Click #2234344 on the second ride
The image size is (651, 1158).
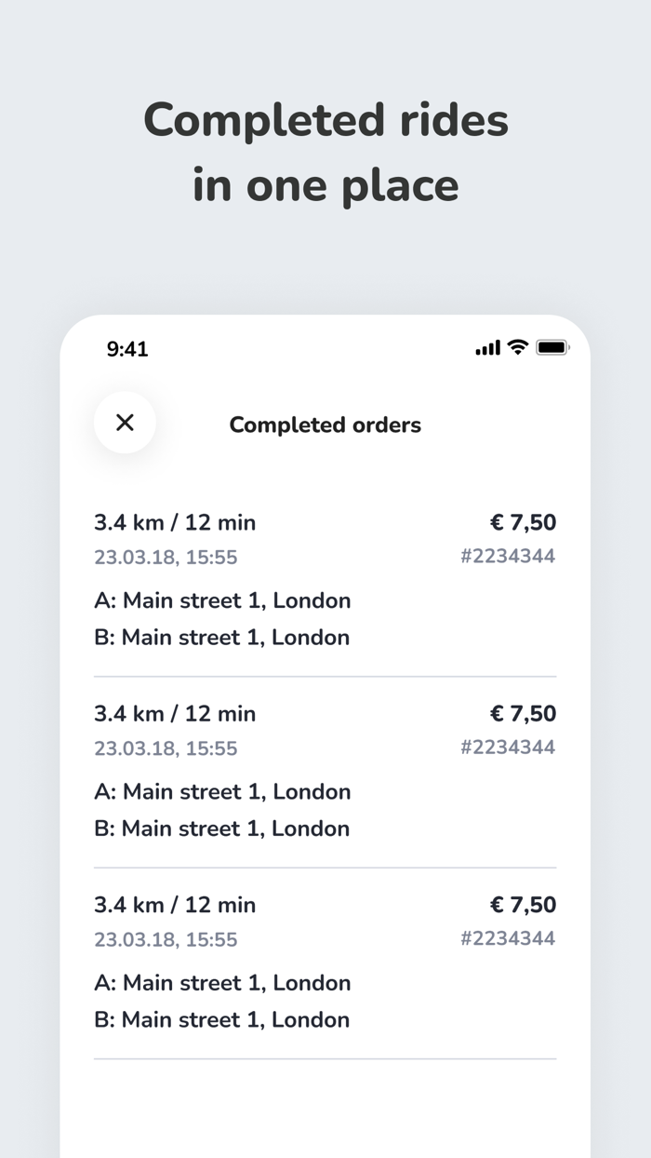click(508, 747)
